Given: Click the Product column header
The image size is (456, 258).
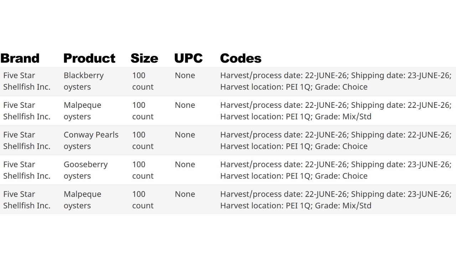Looking at the screenshot, I should (89, 58).
